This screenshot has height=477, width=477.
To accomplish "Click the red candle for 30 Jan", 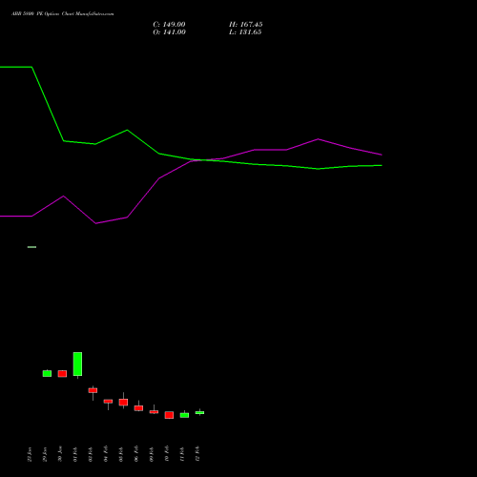I will point(62,374).
